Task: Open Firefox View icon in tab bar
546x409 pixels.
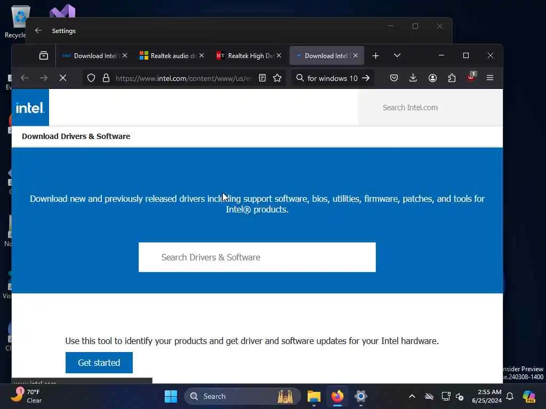Action: coord(44,55)
